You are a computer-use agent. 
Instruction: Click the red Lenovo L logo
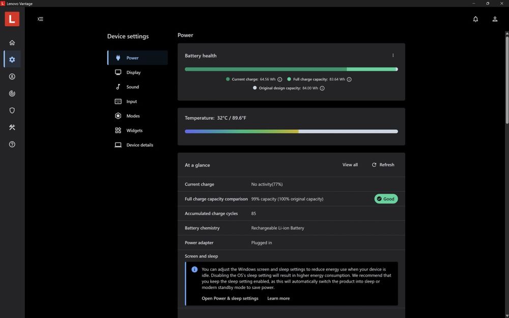coord(12,19)
